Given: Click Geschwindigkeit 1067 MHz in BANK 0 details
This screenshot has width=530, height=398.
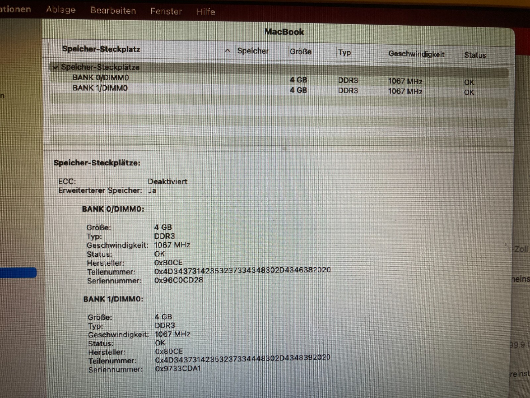Looking at the screenshot, I should (x=172, y=245).
